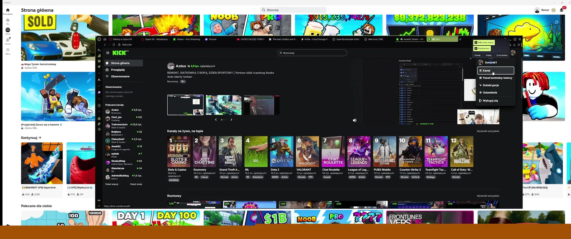
Task: Click Roblox Strona główna home icon
Action: pyautogui.click(x=8, y=10)
